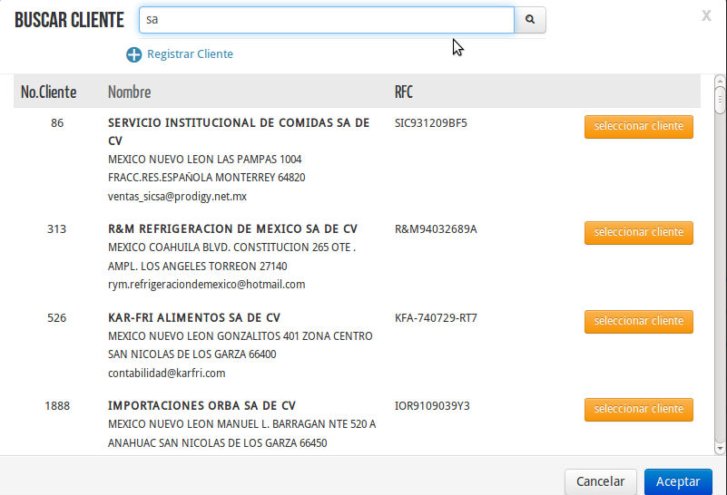Focus the client search text field

[327, 19]
